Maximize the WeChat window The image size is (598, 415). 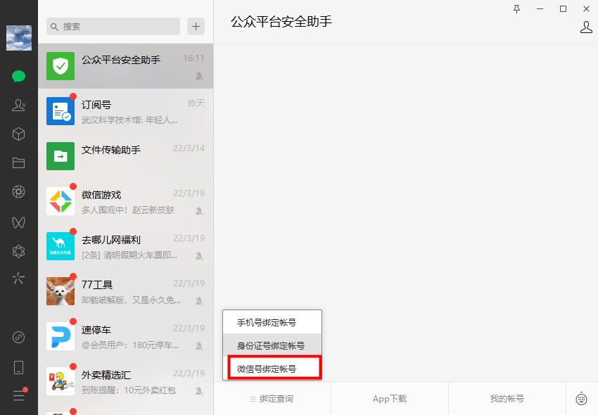563,8
